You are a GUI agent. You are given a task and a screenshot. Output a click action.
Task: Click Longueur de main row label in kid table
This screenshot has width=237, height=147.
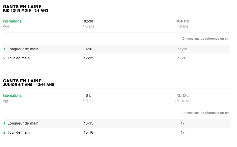coord(23,49)
